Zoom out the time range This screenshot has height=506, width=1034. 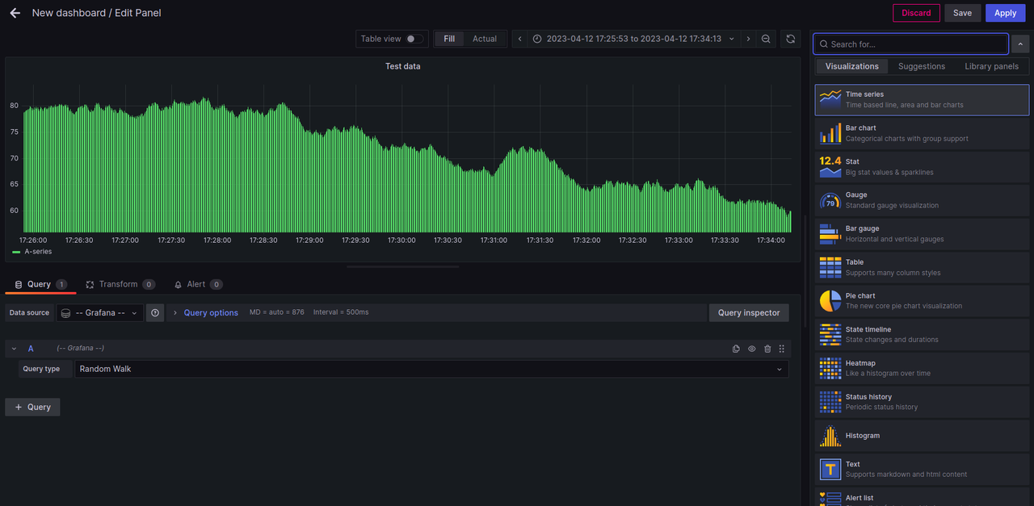(x=766, y=39)
